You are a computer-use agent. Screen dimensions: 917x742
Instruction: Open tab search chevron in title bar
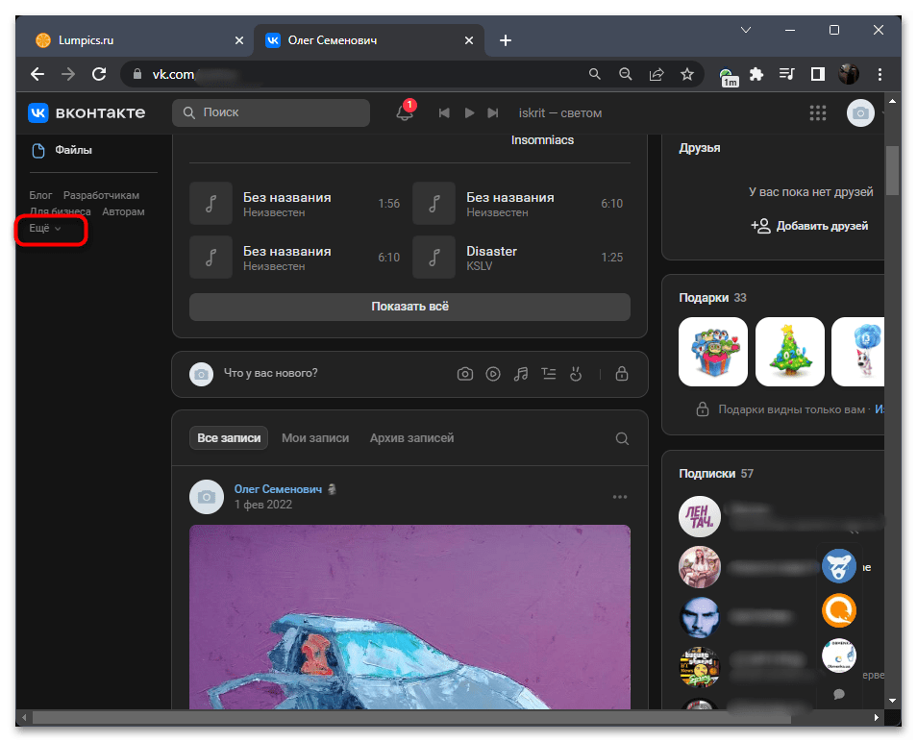(746, 30)
